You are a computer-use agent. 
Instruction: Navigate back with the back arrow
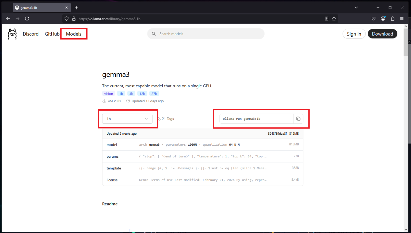click(x=8, y=19)
